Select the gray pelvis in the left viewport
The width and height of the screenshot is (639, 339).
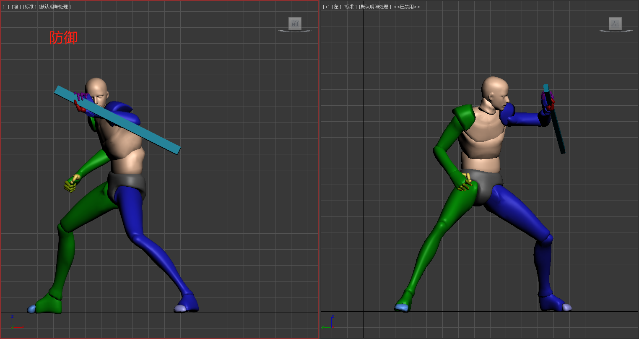(x=484, y=185)
